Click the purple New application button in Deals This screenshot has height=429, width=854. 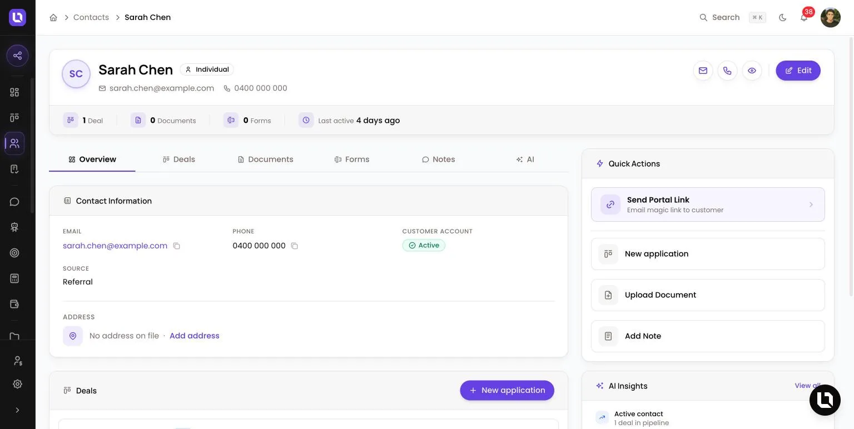[507, 390]
